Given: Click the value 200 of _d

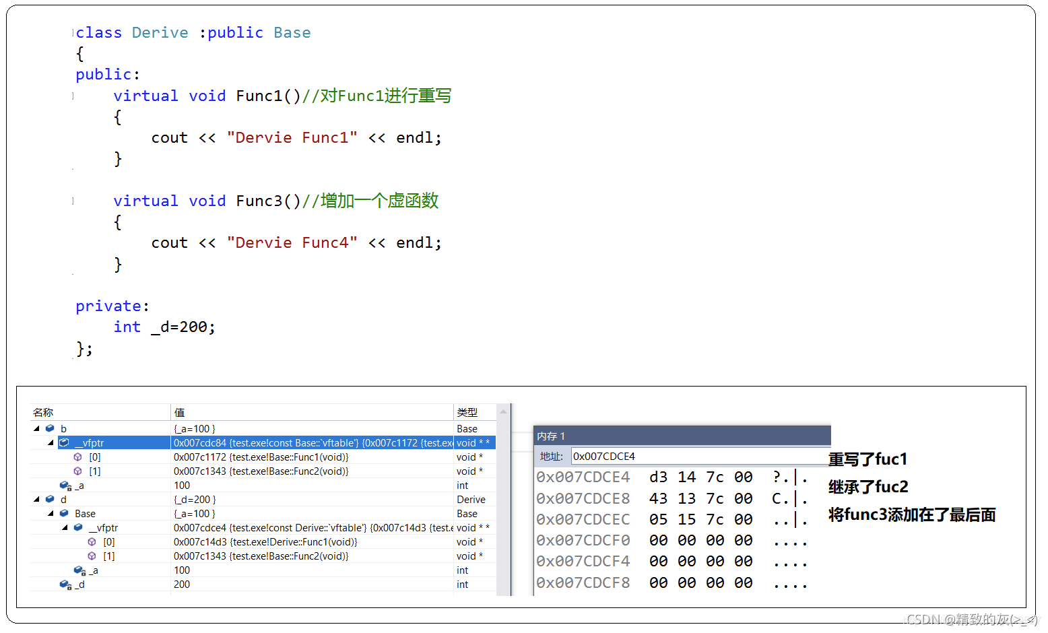Looking at the screenshot, I should [182, 585].
